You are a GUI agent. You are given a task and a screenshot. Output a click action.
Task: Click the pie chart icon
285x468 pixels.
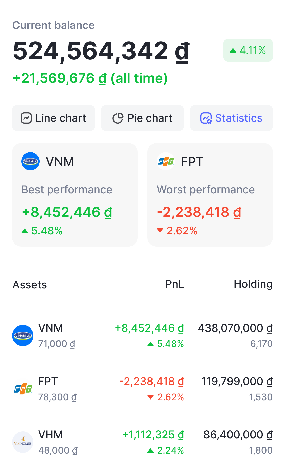tap(118, 118)
